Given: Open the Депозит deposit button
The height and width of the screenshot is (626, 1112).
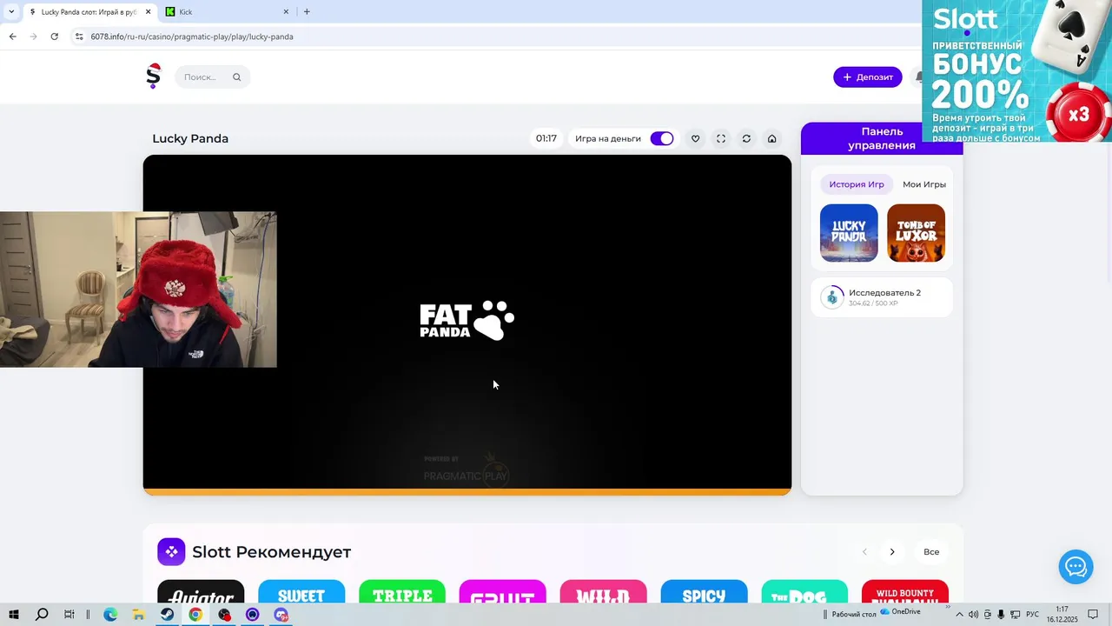Looking at the screenshot, I should [867, 77].
